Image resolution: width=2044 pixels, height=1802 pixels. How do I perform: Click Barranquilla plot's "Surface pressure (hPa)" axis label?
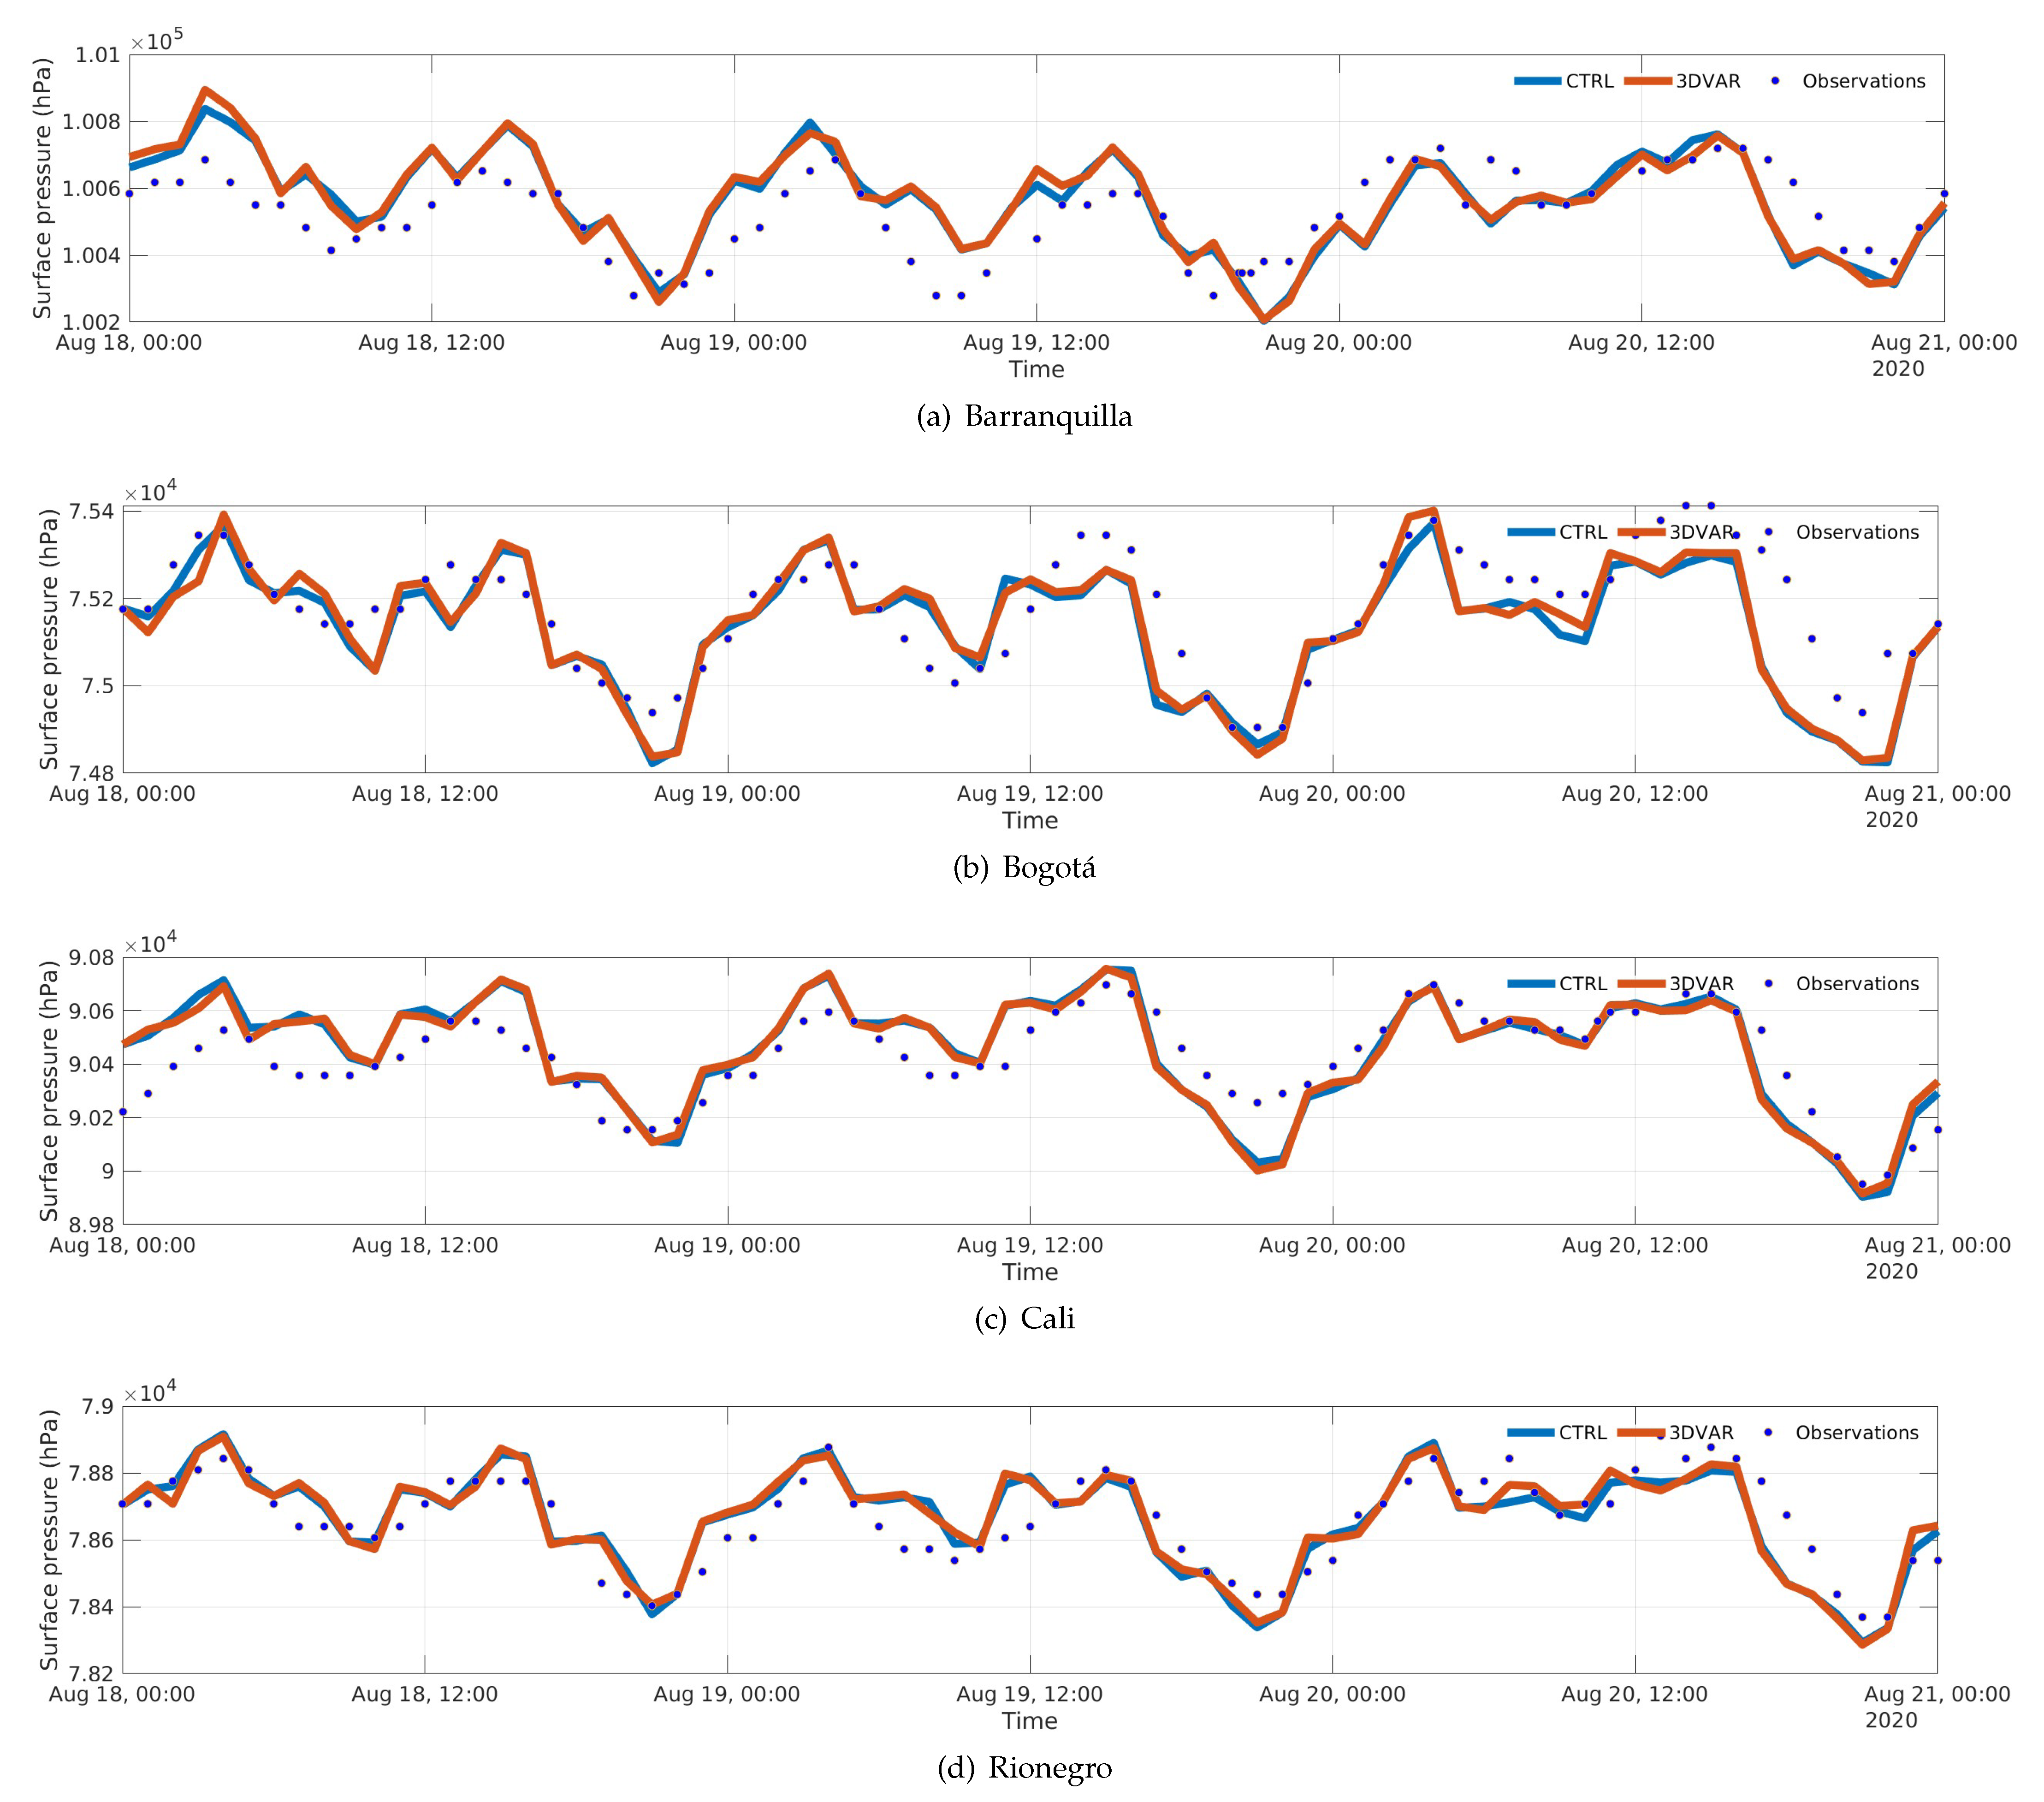tap(42, 188)
